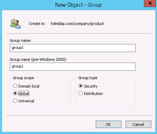Click the New Object - Group title bar
Image resolution: width=157 pixels, height=134 pixels.
(78, 5)
